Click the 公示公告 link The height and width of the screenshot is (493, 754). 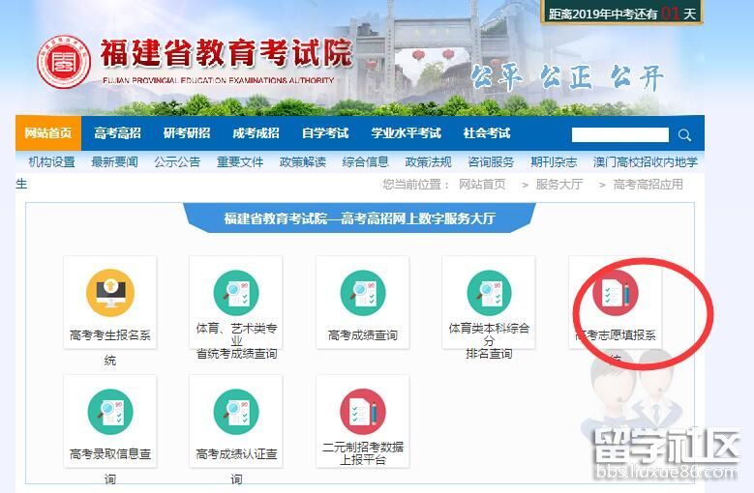point(177,161)
